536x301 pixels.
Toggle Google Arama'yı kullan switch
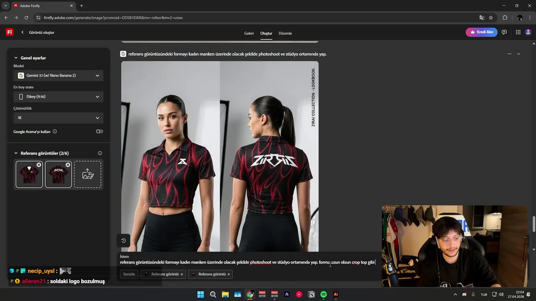pyautogui.click(x=99, y=131)
